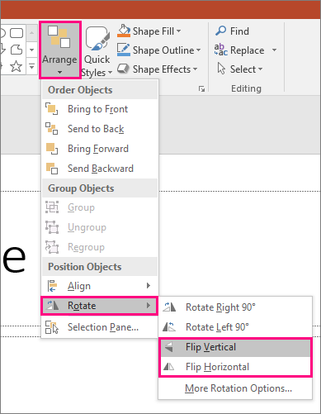
Task: Pick the star shape in gallery
Action: [16, 66]
